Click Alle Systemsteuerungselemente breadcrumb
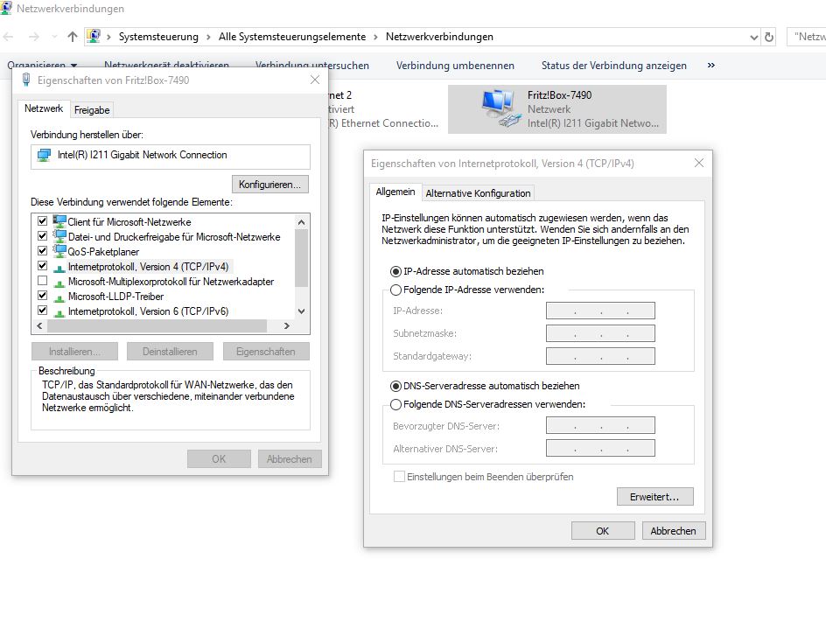Viewport: 826px width, 629px height. (292, 37)
